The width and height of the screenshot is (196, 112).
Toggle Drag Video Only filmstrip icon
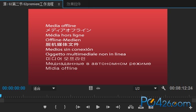[91, 88]
